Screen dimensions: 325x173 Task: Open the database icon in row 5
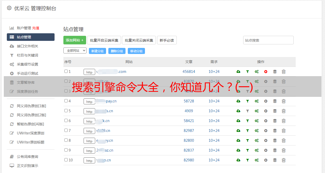[275, 111]
